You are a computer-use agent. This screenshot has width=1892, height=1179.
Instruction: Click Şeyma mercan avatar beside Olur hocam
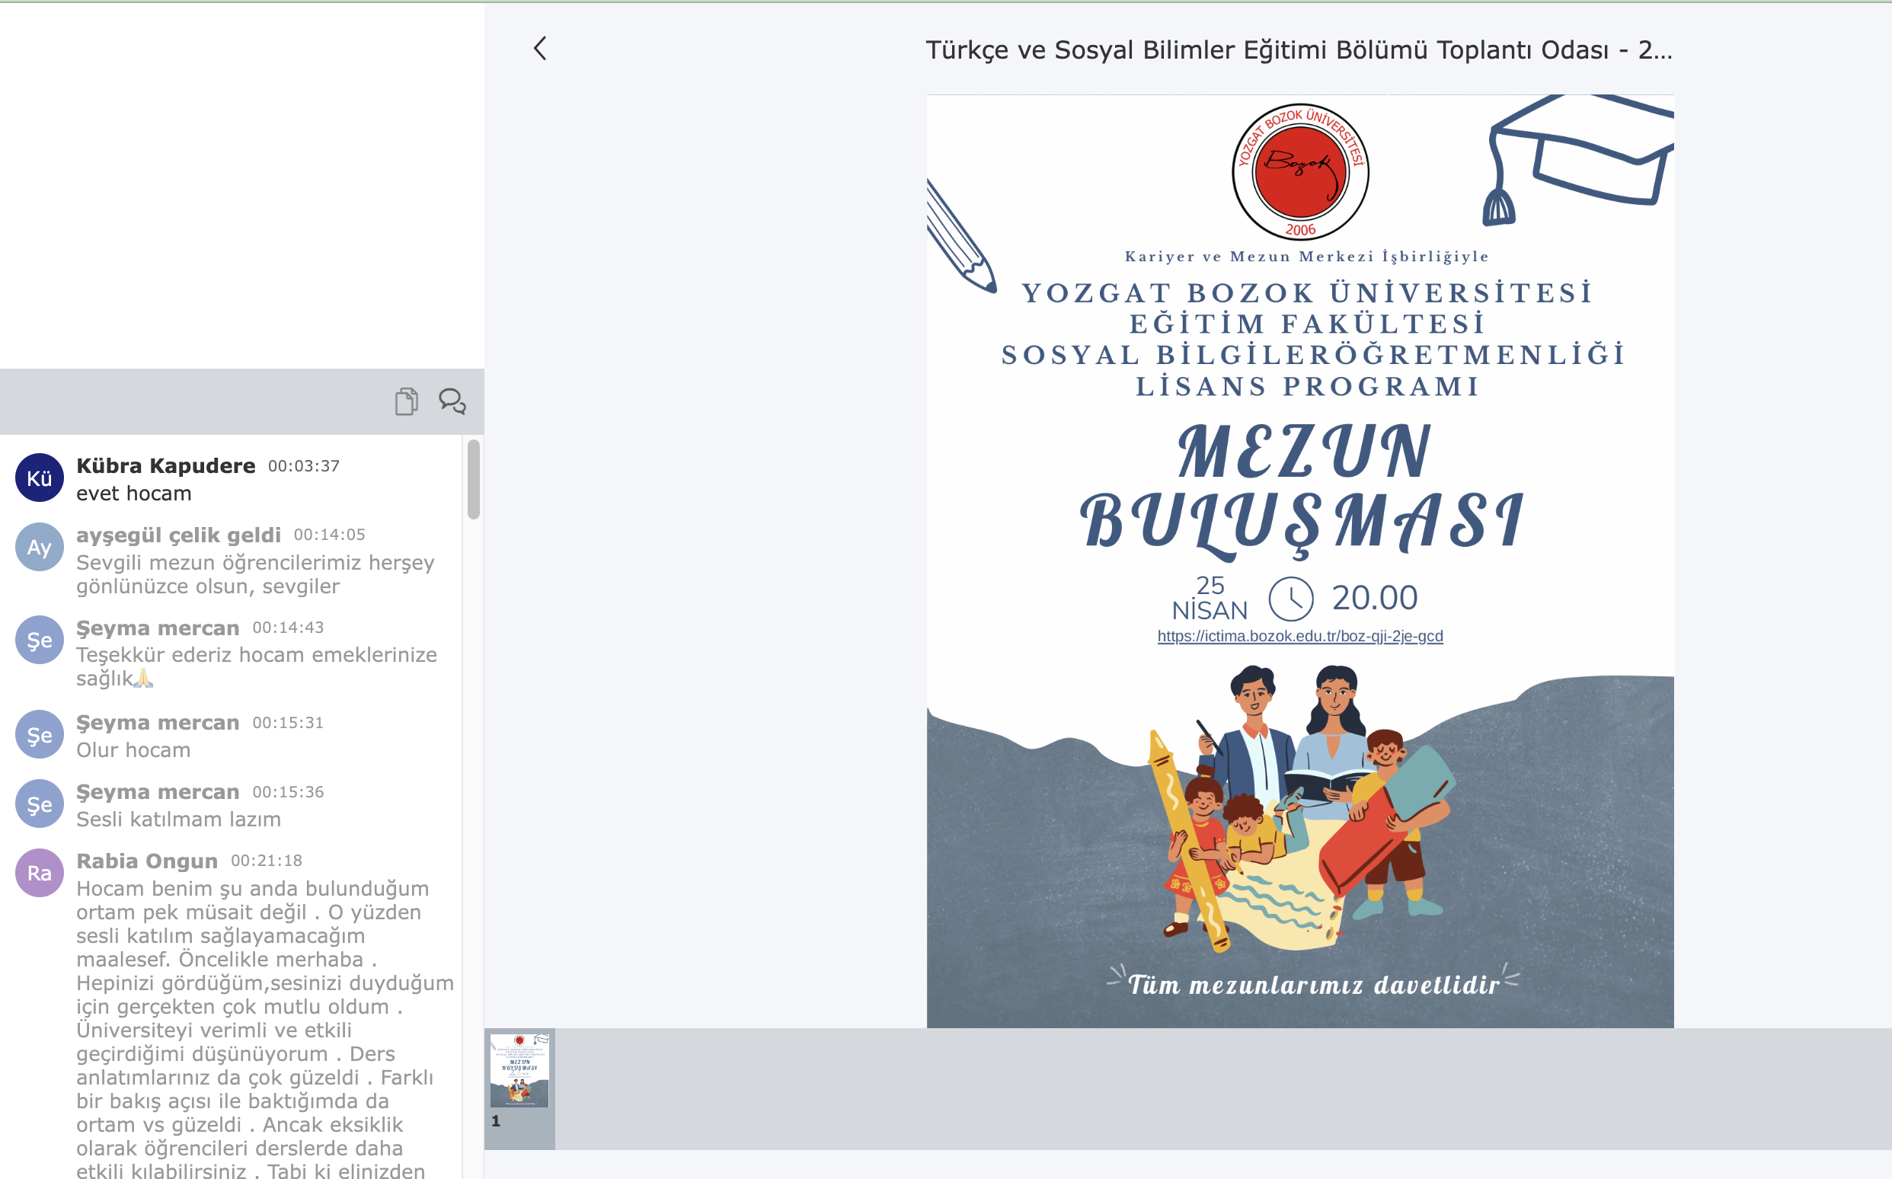39,734
